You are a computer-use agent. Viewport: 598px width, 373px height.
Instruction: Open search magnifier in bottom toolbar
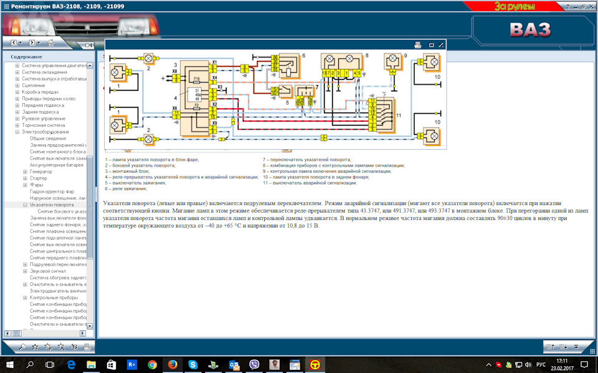(22, 347)
